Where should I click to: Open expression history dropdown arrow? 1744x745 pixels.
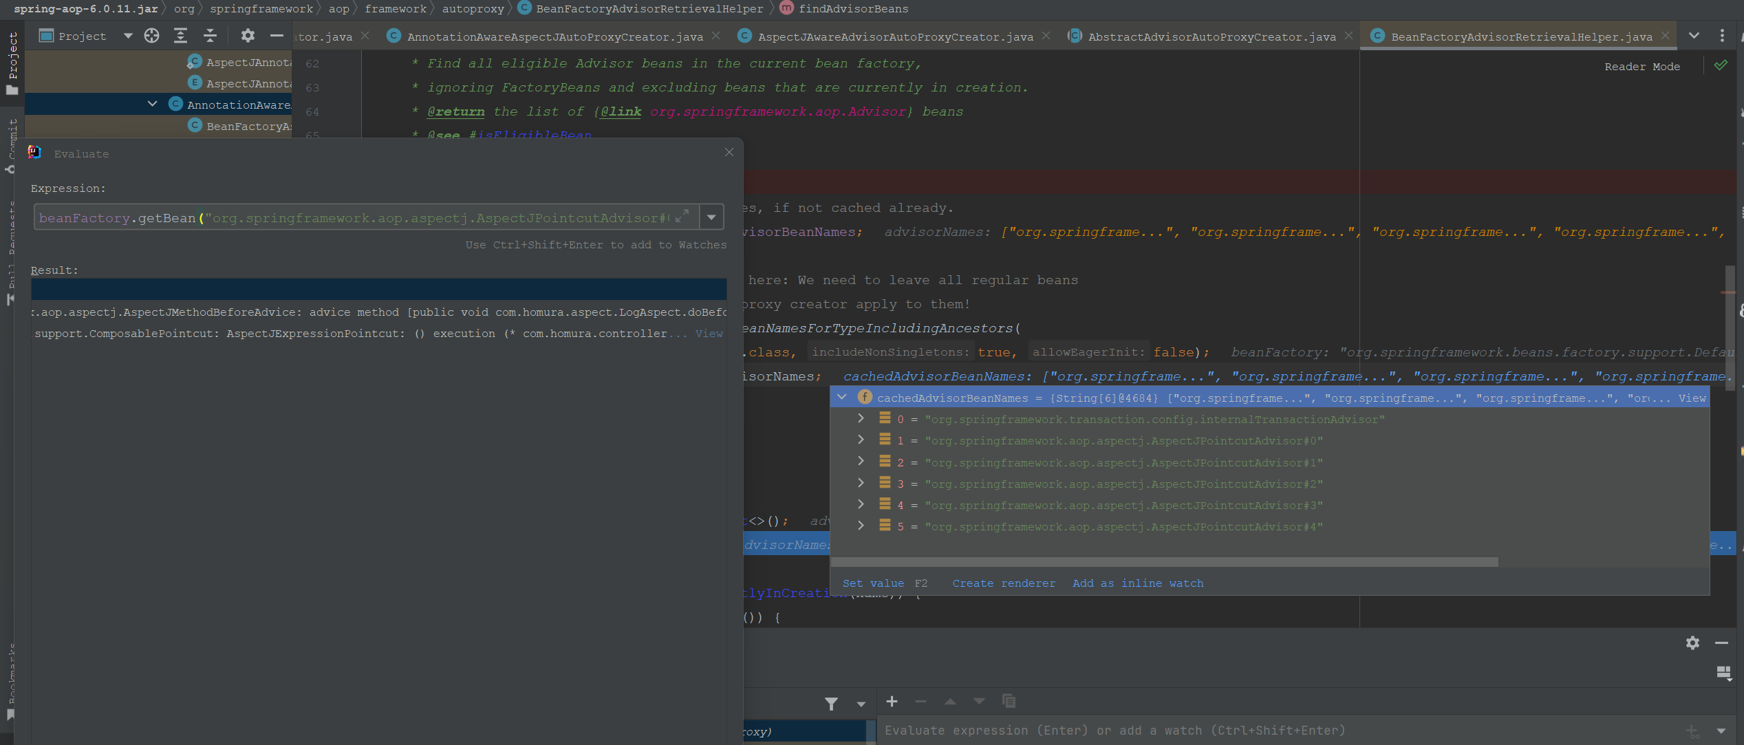click(711, 217)
